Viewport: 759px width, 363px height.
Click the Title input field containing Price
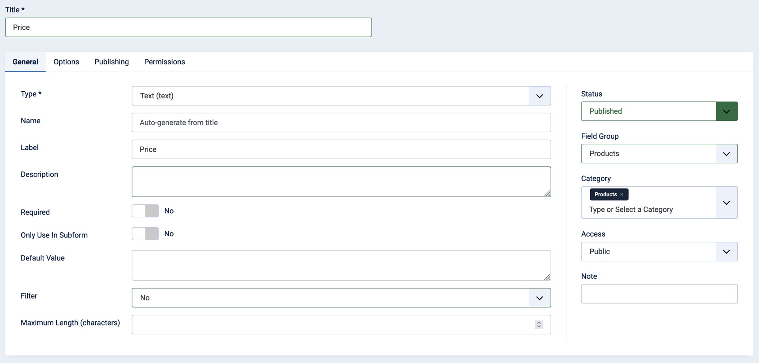(188, 27)
